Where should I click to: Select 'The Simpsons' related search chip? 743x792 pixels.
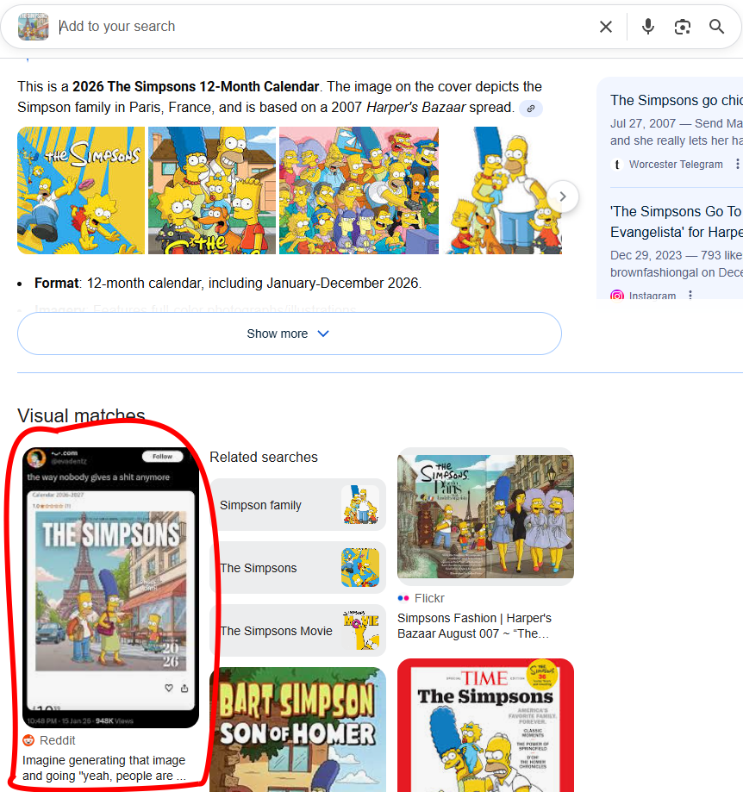point(297,568)
